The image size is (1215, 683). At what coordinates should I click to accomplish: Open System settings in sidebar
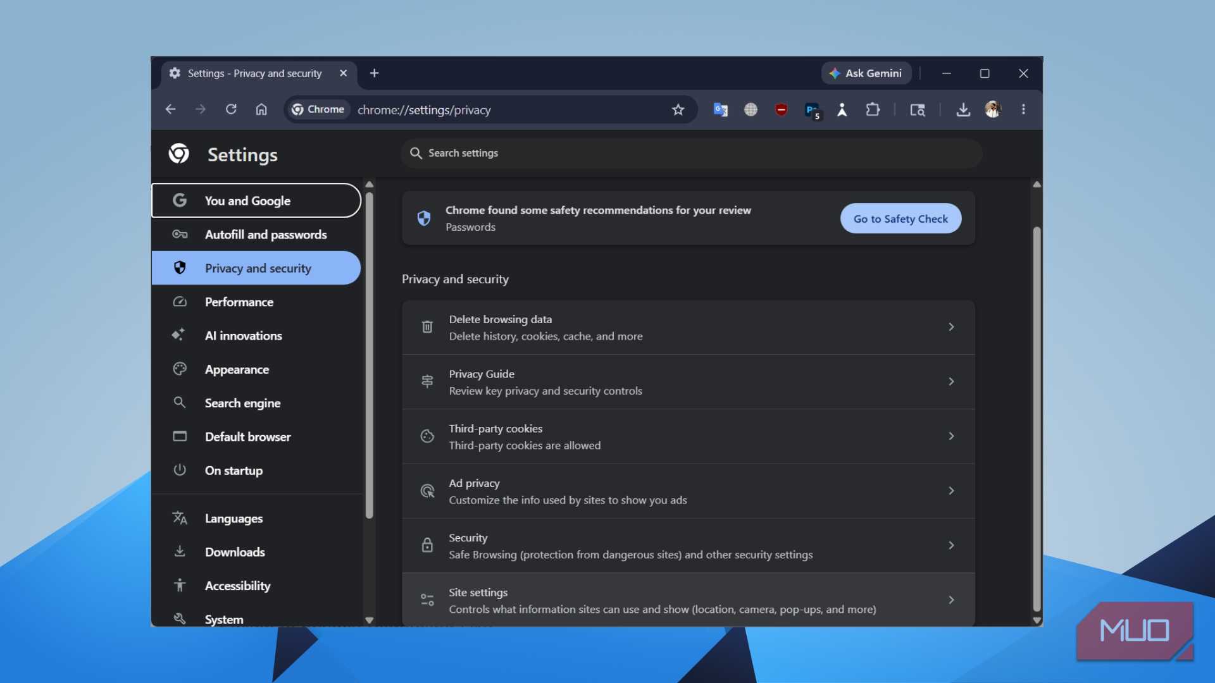click(256, 618)
